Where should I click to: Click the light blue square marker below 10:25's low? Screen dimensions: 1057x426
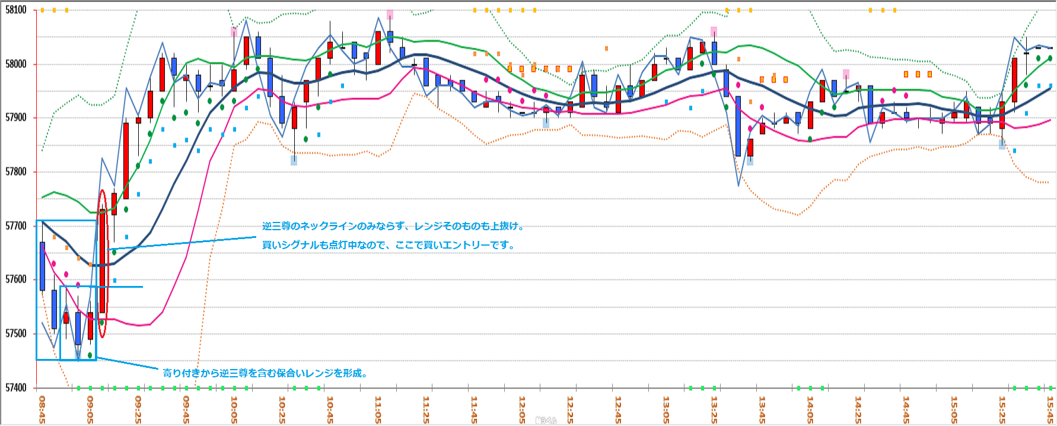coord(294,160)
